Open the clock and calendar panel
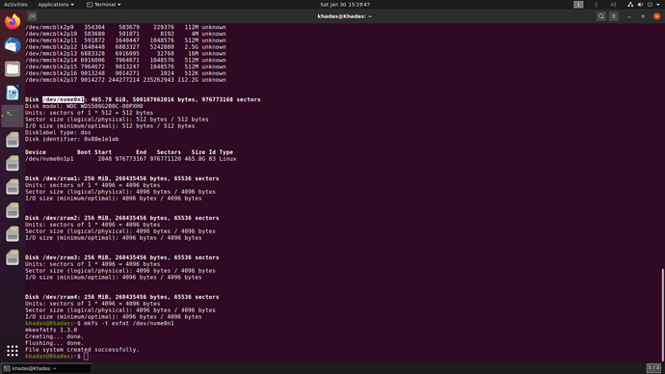 tap(345, 4)
